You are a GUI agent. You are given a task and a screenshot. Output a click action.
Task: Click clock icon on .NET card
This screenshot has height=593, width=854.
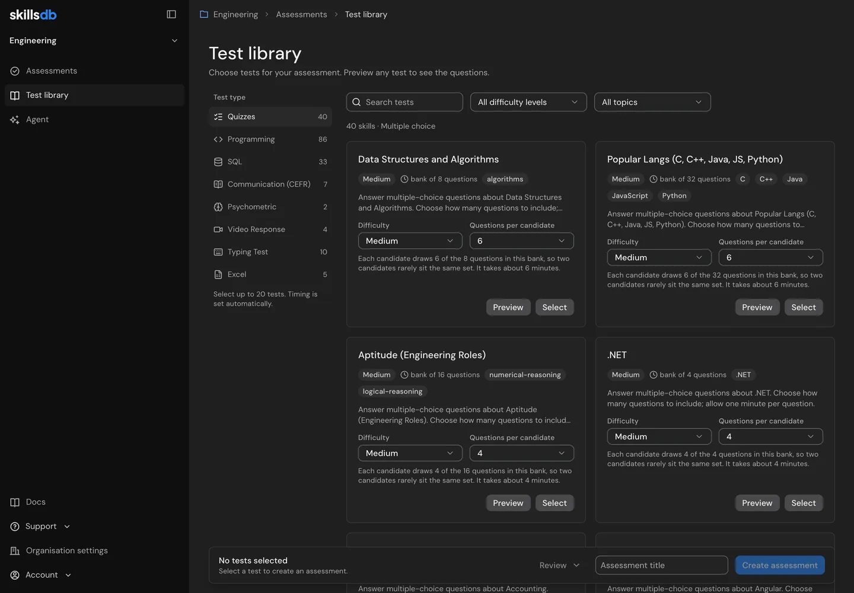tap(654, 375)
